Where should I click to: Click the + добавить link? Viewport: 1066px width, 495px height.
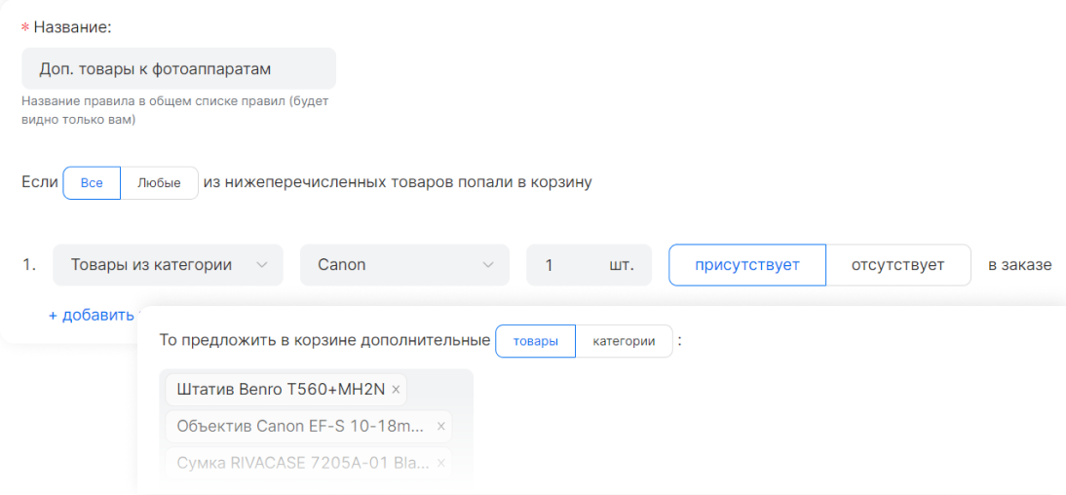[x=92, y=315]
